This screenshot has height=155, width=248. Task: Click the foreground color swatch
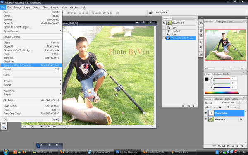pos(207,79)
